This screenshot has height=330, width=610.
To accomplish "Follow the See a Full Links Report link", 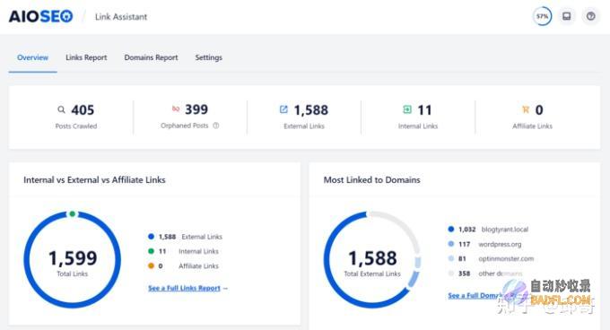I will tap(187, 288).
